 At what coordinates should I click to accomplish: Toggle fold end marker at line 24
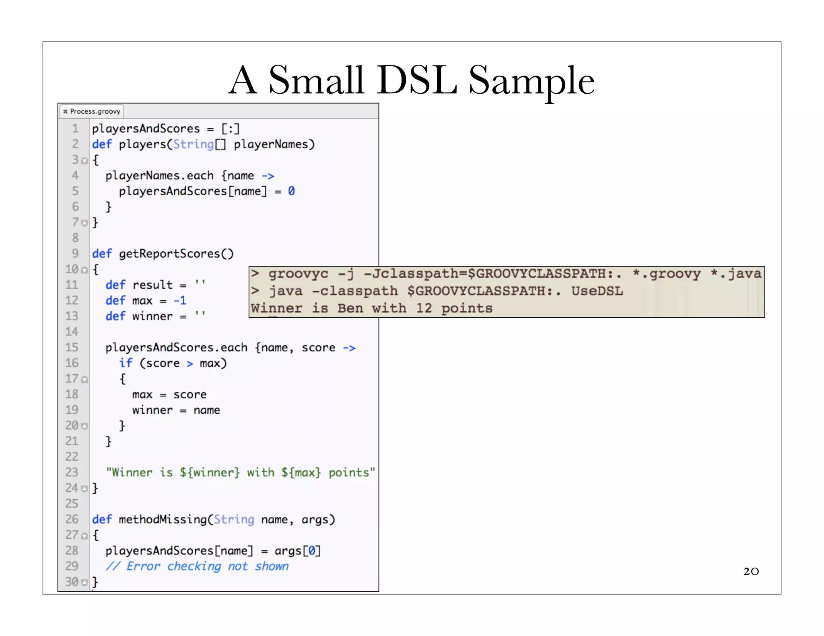pos(84,489)
